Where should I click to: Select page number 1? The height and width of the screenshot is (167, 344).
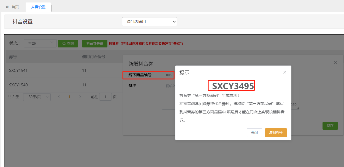tap(69, 97)
